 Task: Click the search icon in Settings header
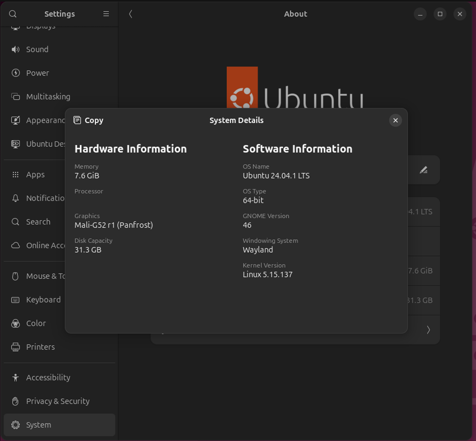click(13, 14)
